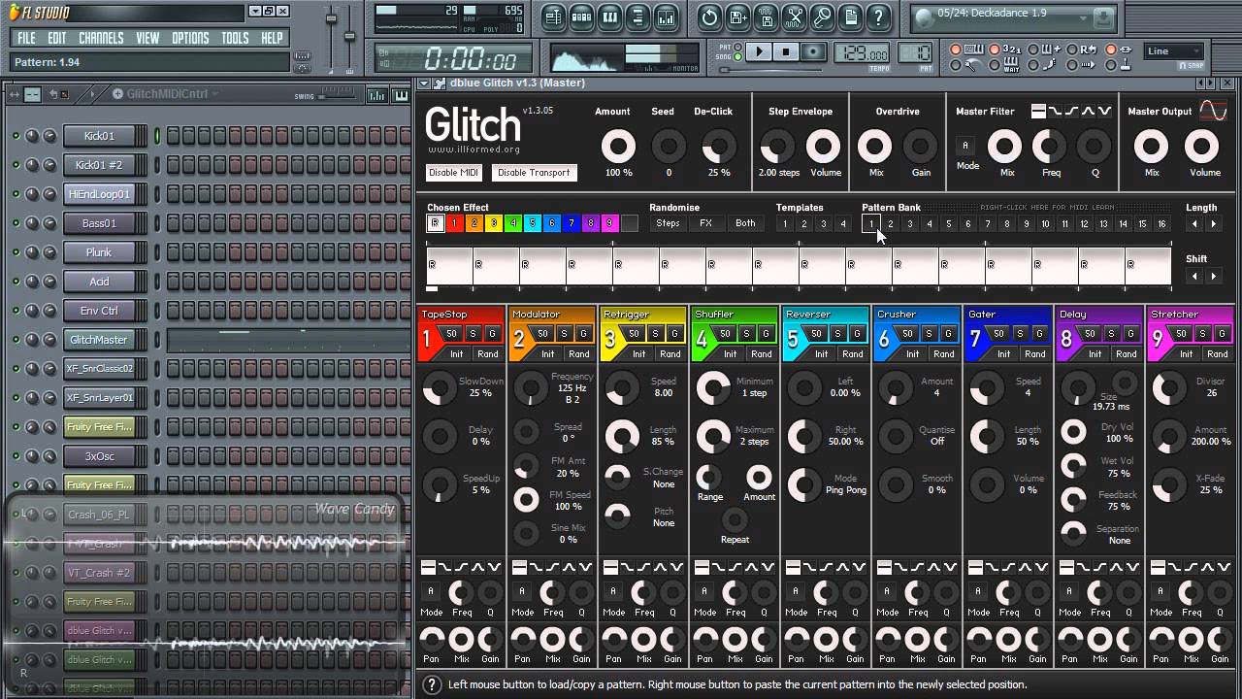Open the playlist view icon
The height and width of the screenshot is (699, 1242).
(554, 17)
